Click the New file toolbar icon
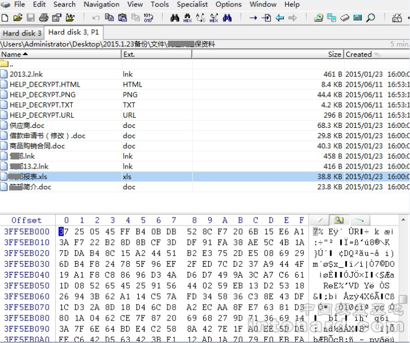 tap(6, 18)
